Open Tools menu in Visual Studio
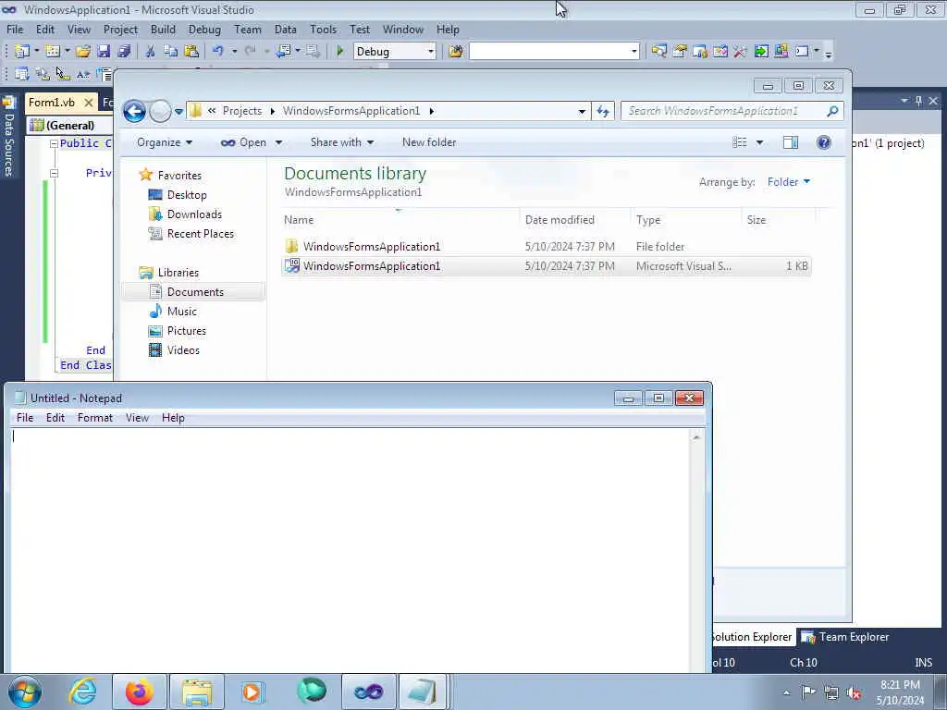The height and width of the screenshot is (710, 947). pyautogui.click(x=323, y=30)
